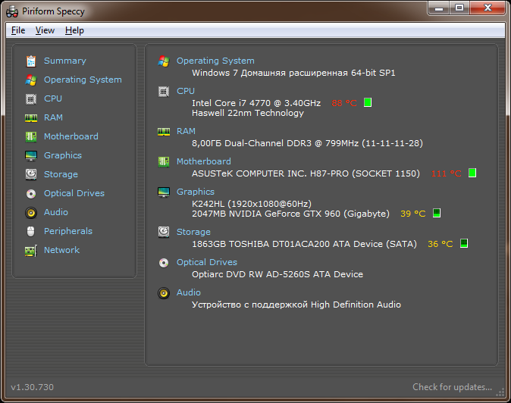
Task: Click the 36 °C storage temperature value
Action: [x=440, y=244]
